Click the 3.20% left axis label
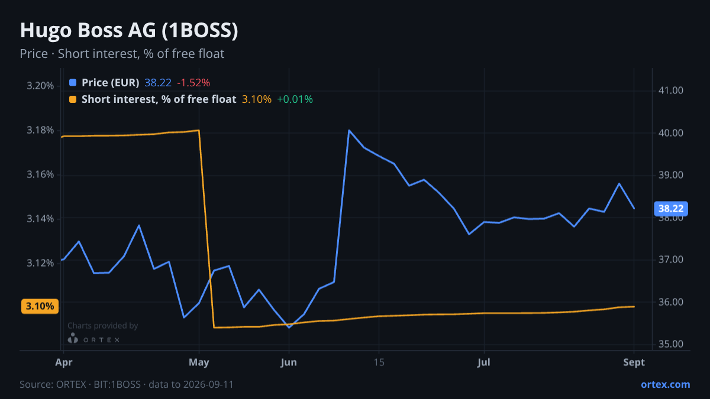The width and height of the screenshot is (710, 399). [41, 86]
